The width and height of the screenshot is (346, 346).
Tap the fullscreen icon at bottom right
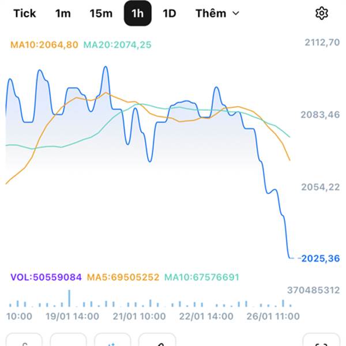coord(321,341)
